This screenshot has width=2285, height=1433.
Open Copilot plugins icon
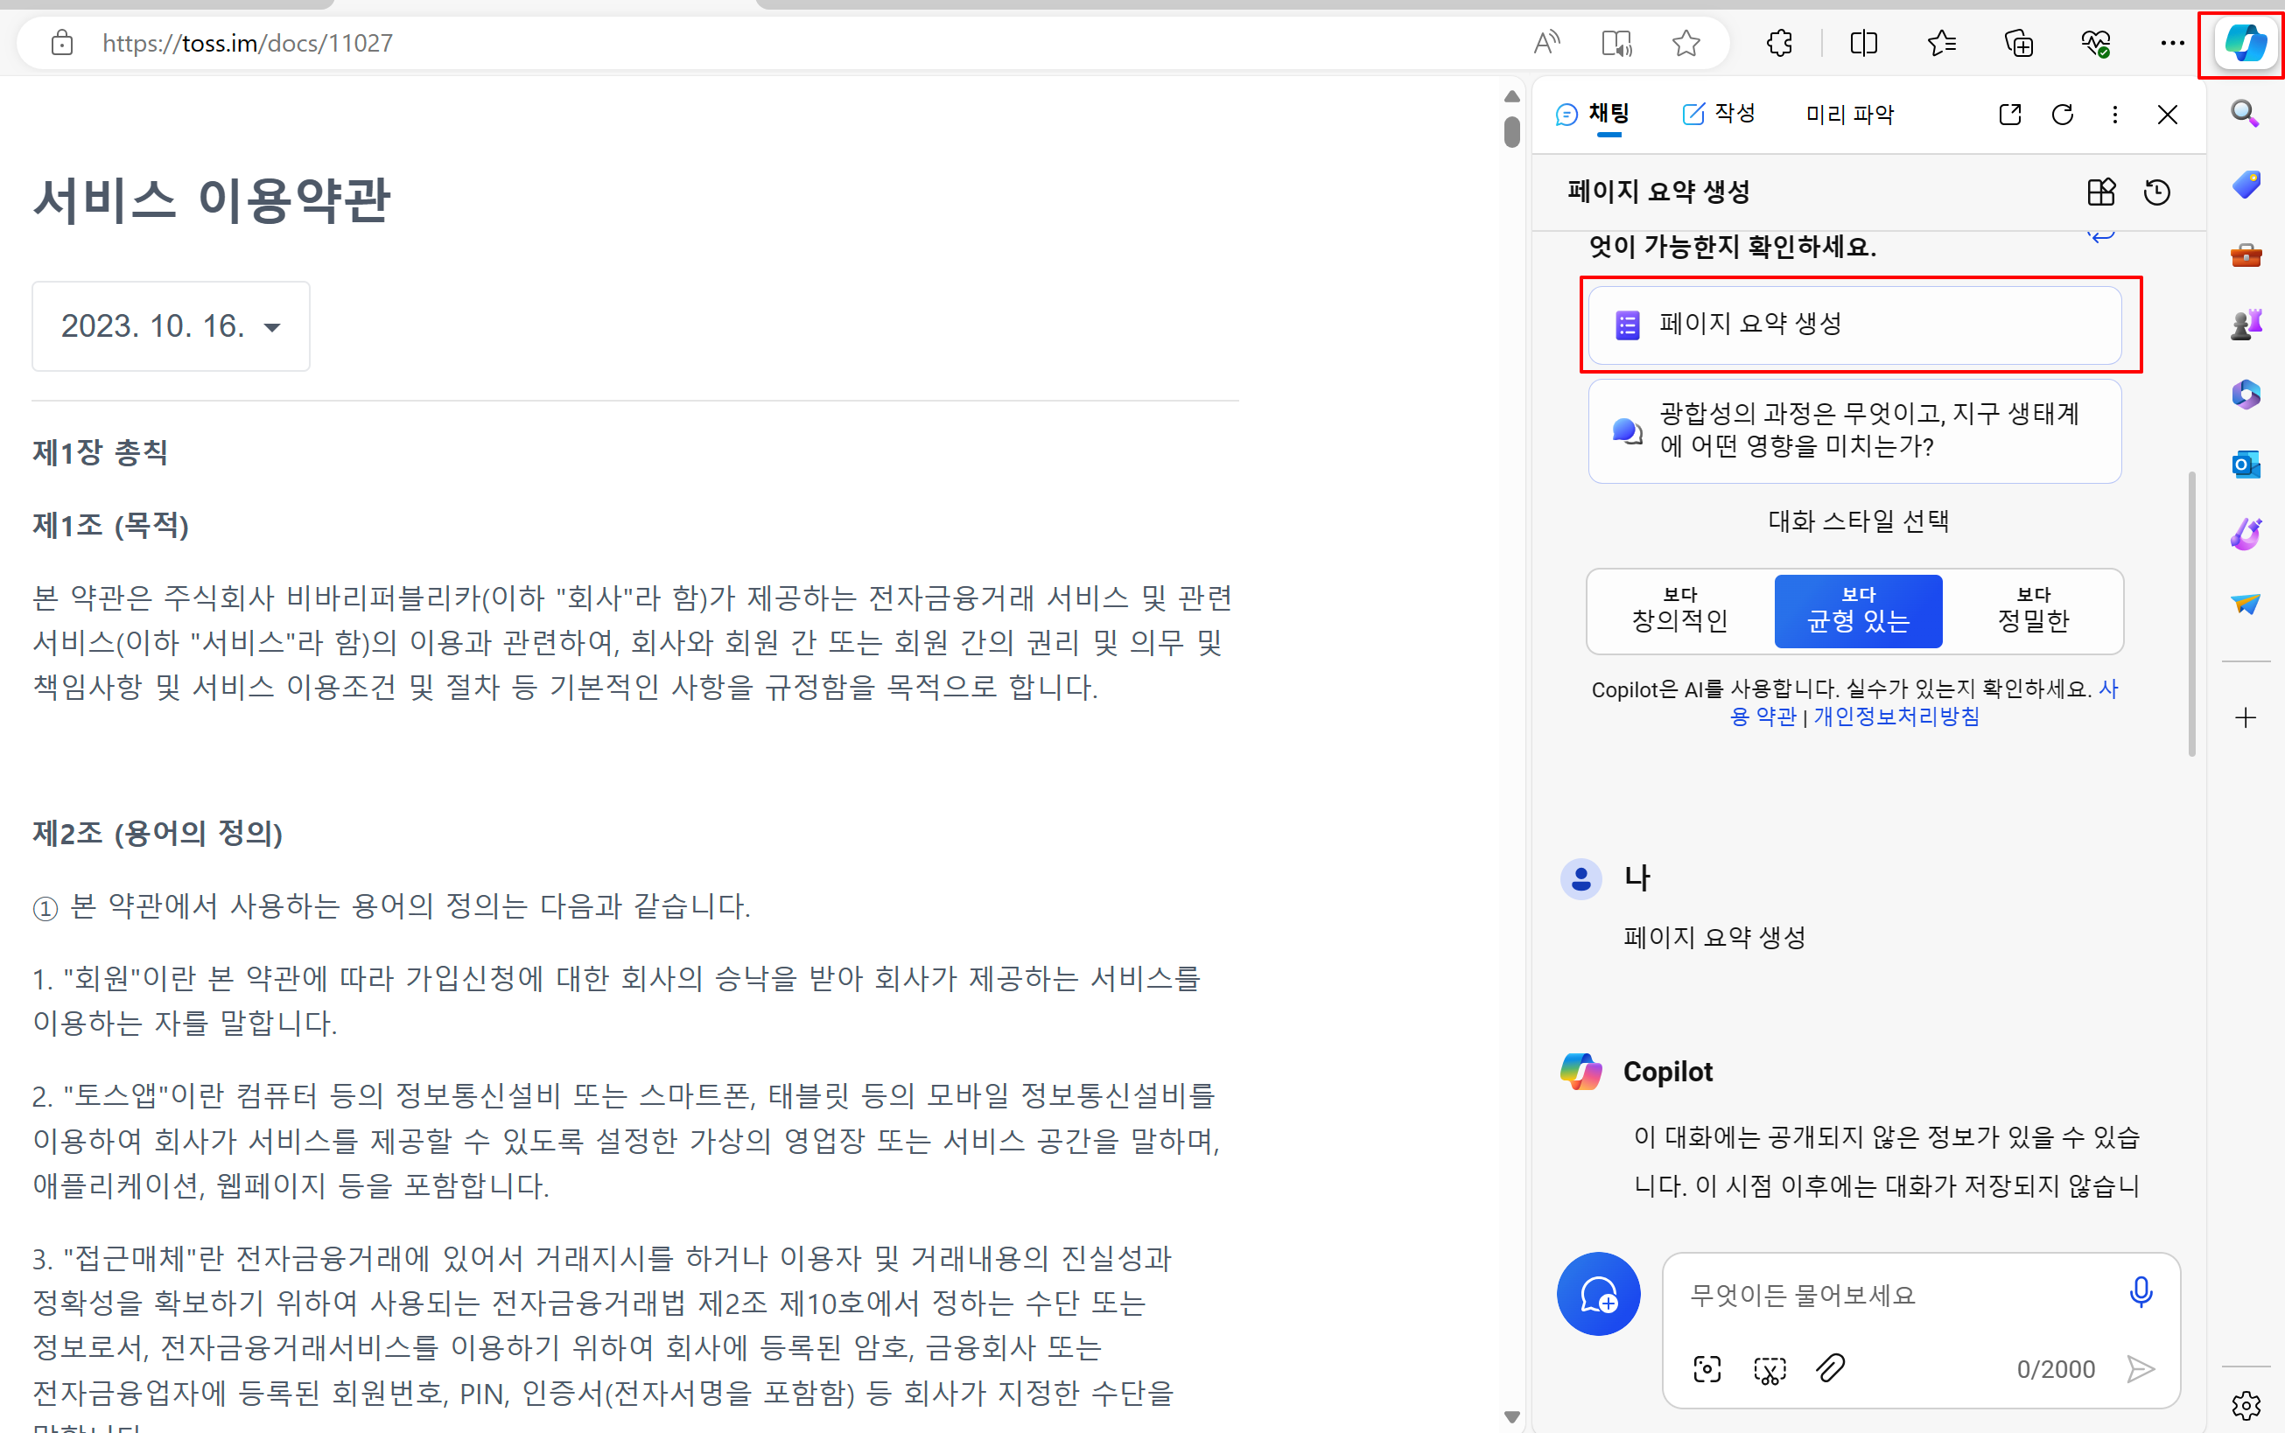pos(2101,192)
